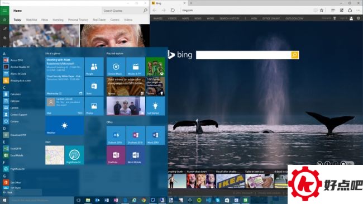Open the purple OneNote tile
Image resolution: width=363 pixels, height=204 pixels.
pyautogui.click(x=116, y=155)
